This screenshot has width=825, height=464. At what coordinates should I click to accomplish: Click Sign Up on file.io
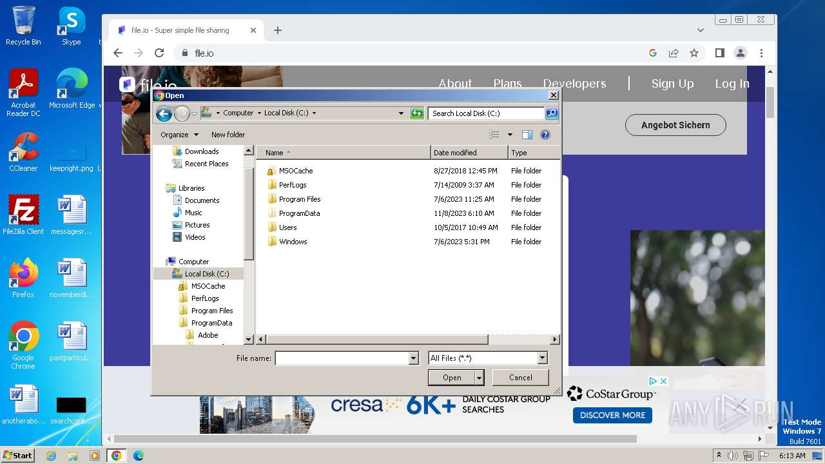tap(672, 84)
